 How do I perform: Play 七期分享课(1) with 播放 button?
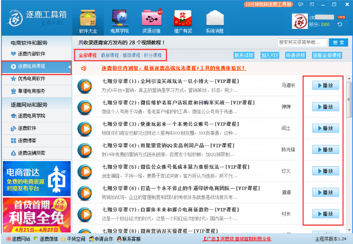pos(325,85)
